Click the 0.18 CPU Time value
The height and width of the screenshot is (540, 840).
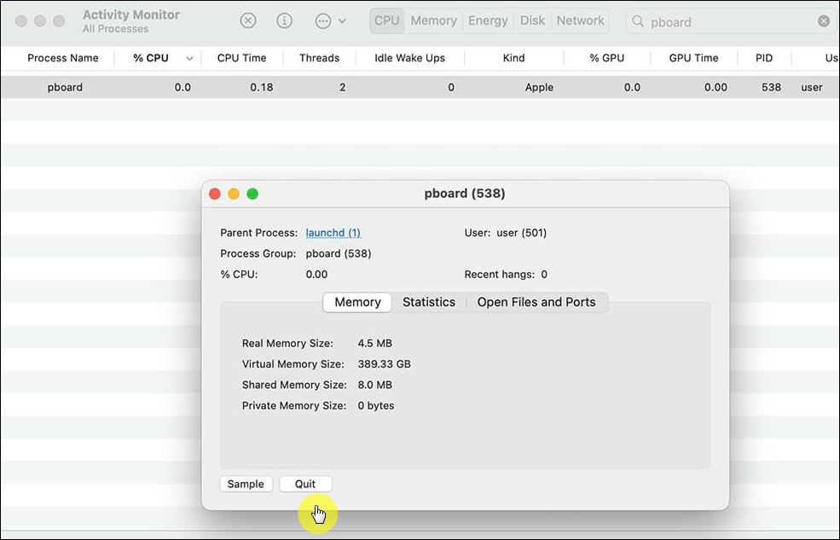262,87
